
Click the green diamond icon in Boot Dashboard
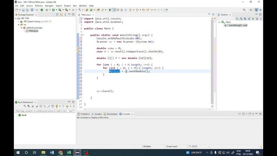[x=67, y=106]
